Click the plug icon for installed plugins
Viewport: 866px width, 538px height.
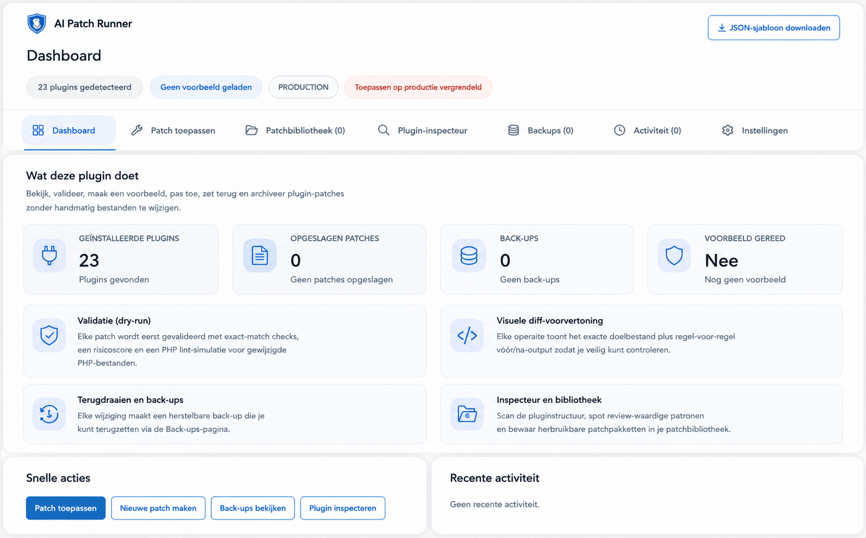(50, 255)
